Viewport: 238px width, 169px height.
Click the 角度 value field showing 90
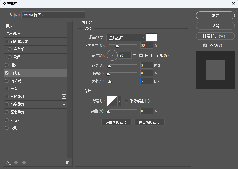pos(125,55)
